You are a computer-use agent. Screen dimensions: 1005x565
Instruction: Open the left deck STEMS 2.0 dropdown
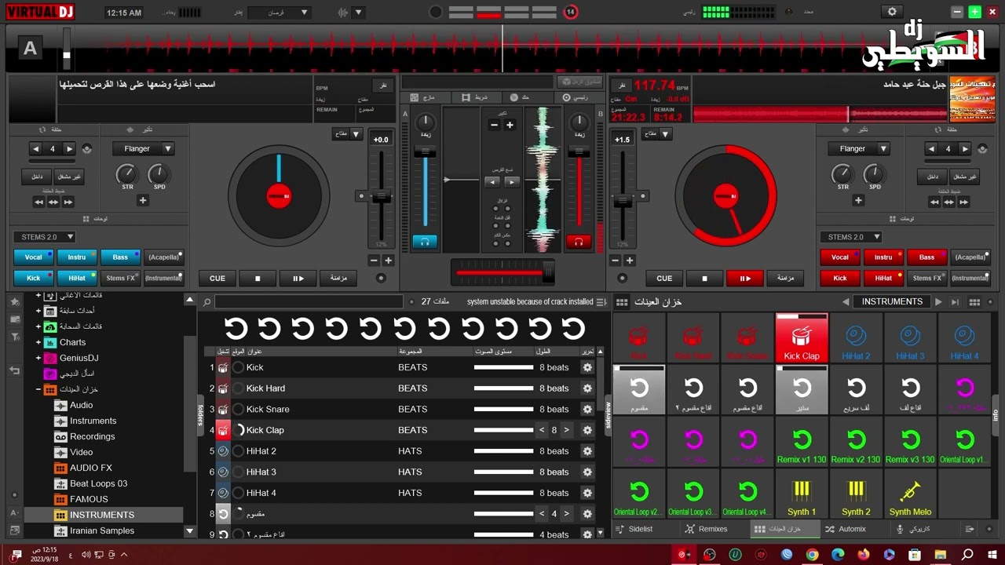(44, 237)
